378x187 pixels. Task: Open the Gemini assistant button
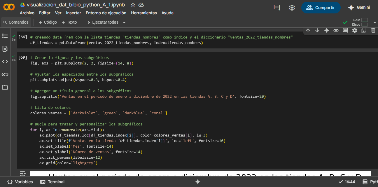[x=359, y=8]
